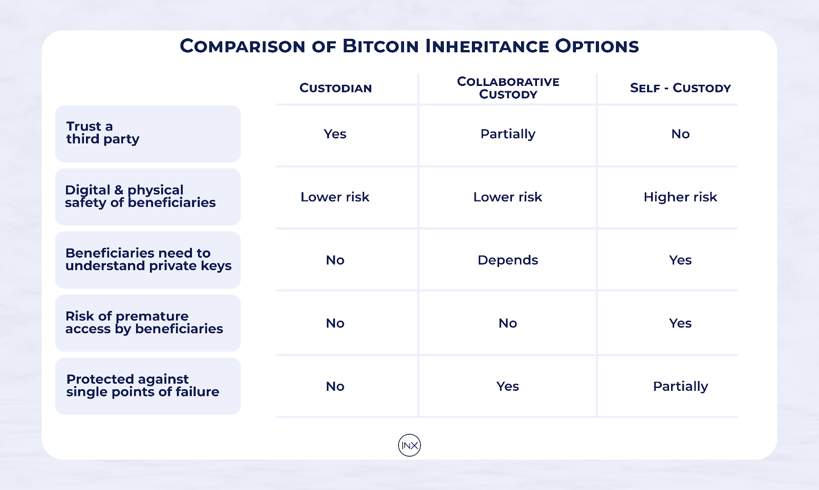
Task: Click the 'Depends' cell under Collaborative Custody
Action: coord(508,260)
